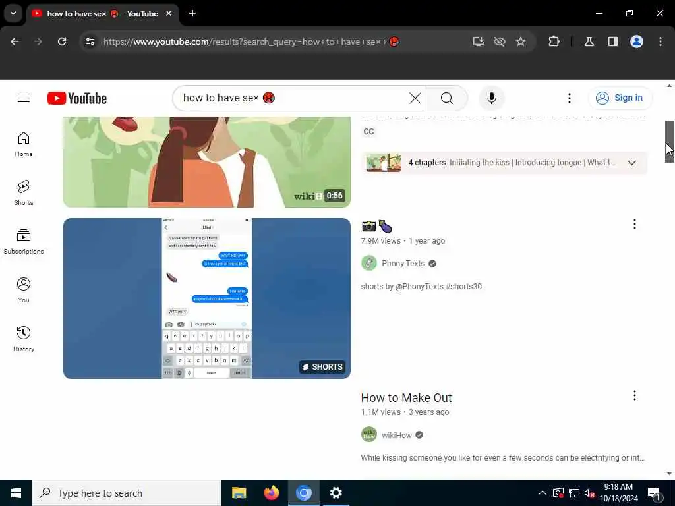Open You in the sidebar
This screenshot has height=506, width=675.
24,290
